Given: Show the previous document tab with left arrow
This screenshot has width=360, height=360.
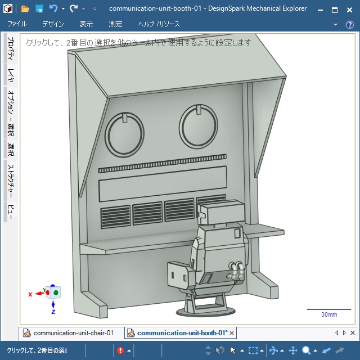Looking at the screenshot, I should [x=336, y=332].
